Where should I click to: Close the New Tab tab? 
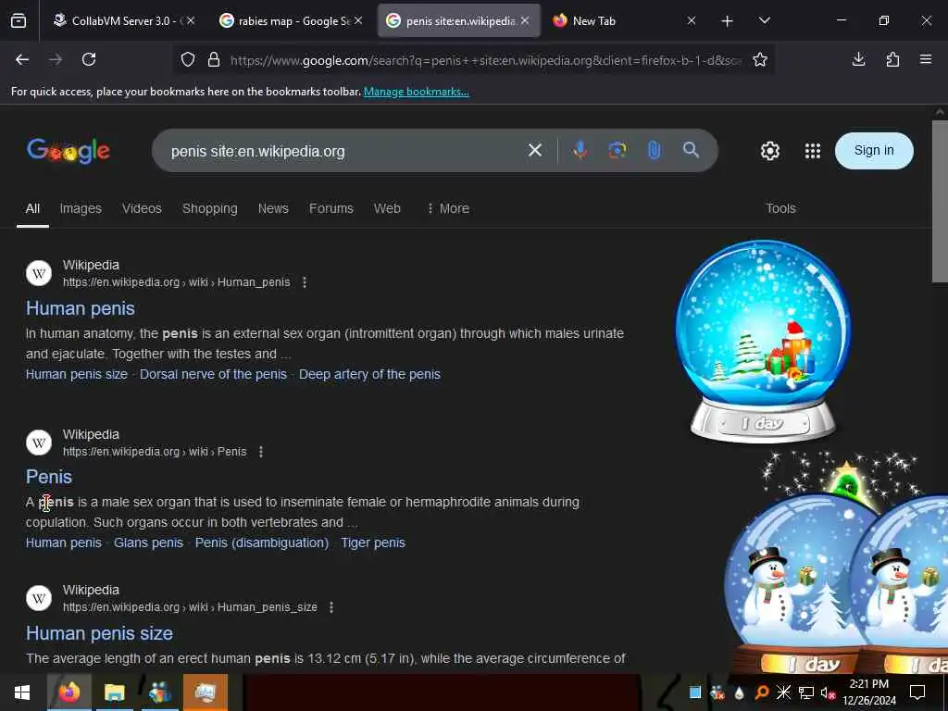pyautogui.click(x=692, y=20)
